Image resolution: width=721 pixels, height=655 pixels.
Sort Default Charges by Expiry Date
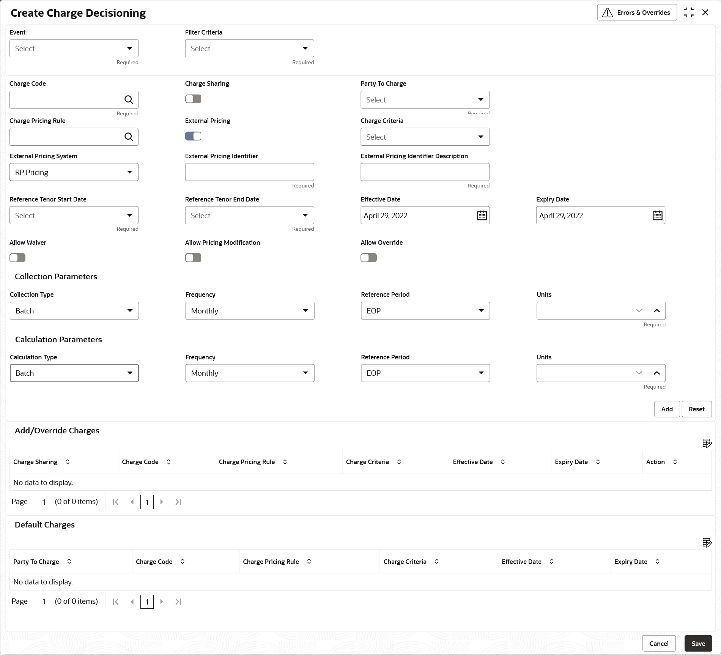(x=658, y=561)
